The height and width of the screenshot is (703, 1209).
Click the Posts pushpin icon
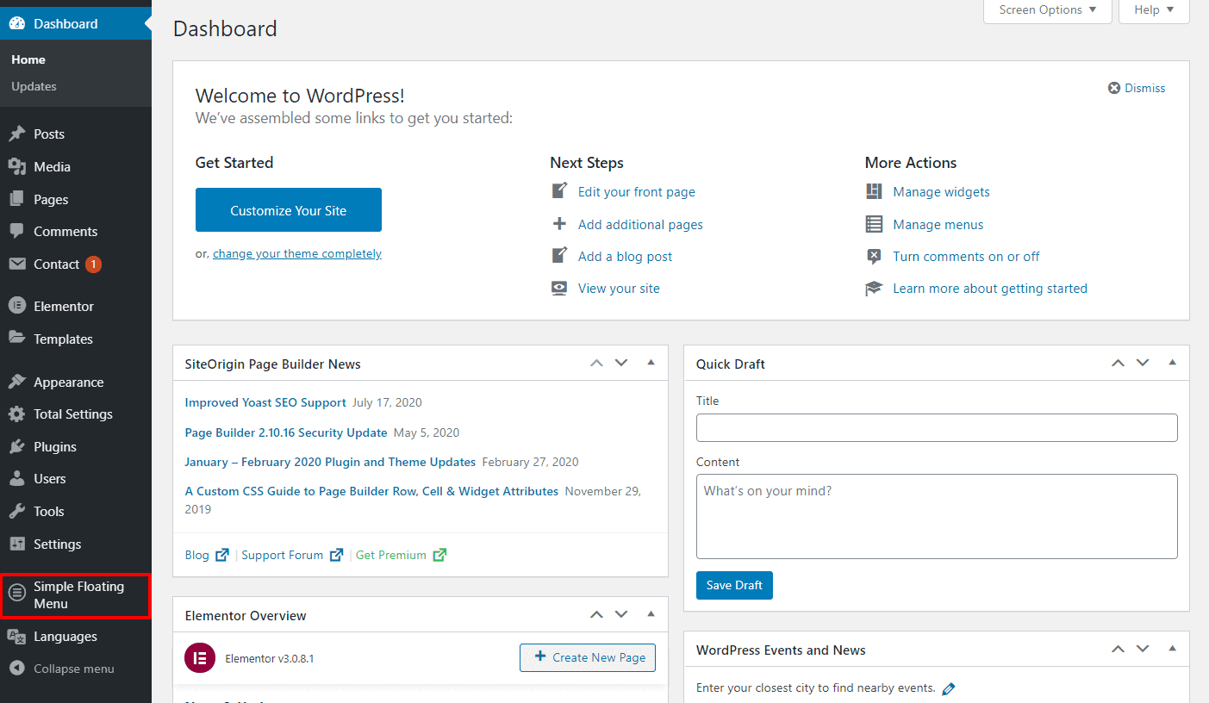(17, 134)
